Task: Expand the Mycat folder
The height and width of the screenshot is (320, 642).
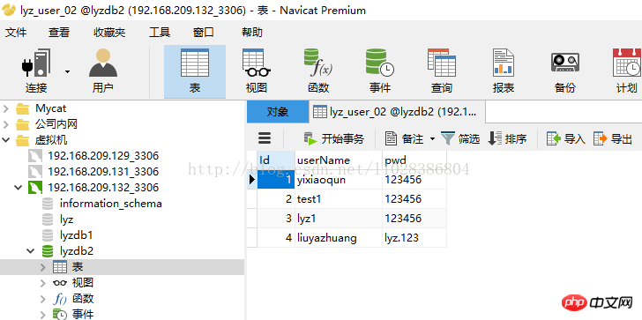Action: click(x=6, y=108)
